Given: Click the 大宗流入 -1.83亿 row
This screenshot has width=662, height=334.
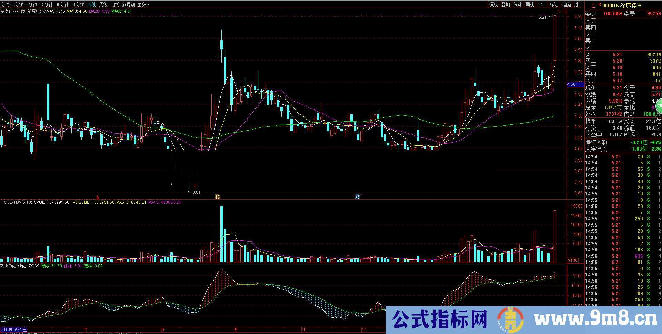Looking at the screenshot, I should point(623,149).
